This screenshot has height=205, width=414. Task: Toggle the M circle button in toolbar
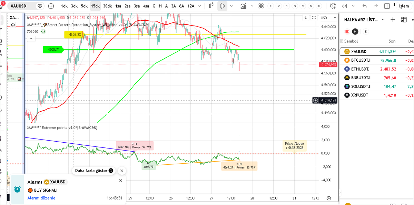(x=303, y=6)
